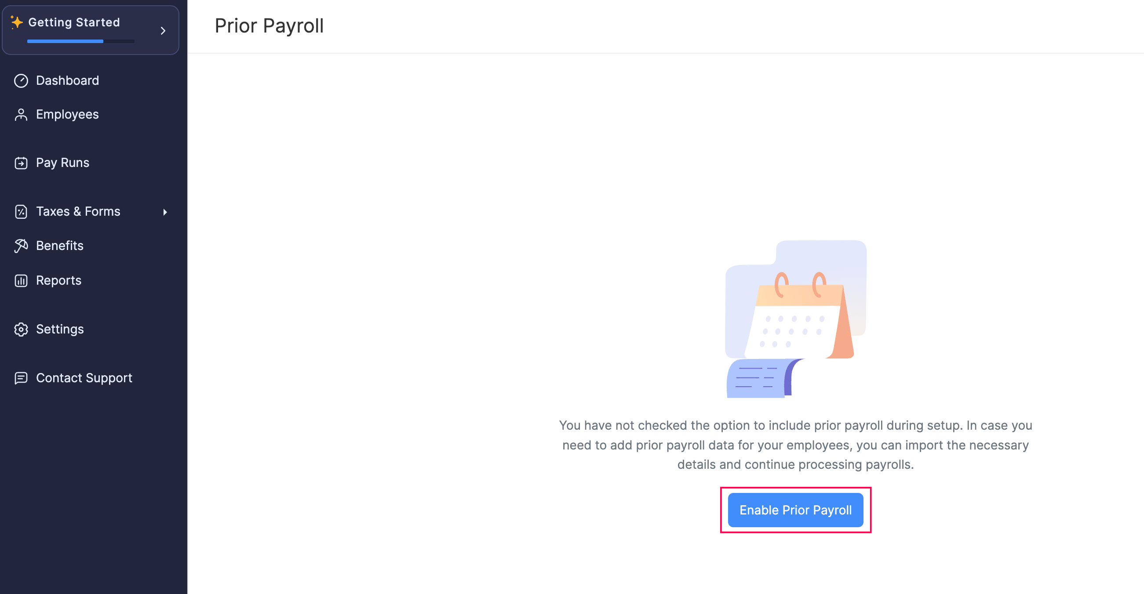The image size is (1144, 594).
Task: Select the Pay Runs calendar icon
Action: point(21,163)
